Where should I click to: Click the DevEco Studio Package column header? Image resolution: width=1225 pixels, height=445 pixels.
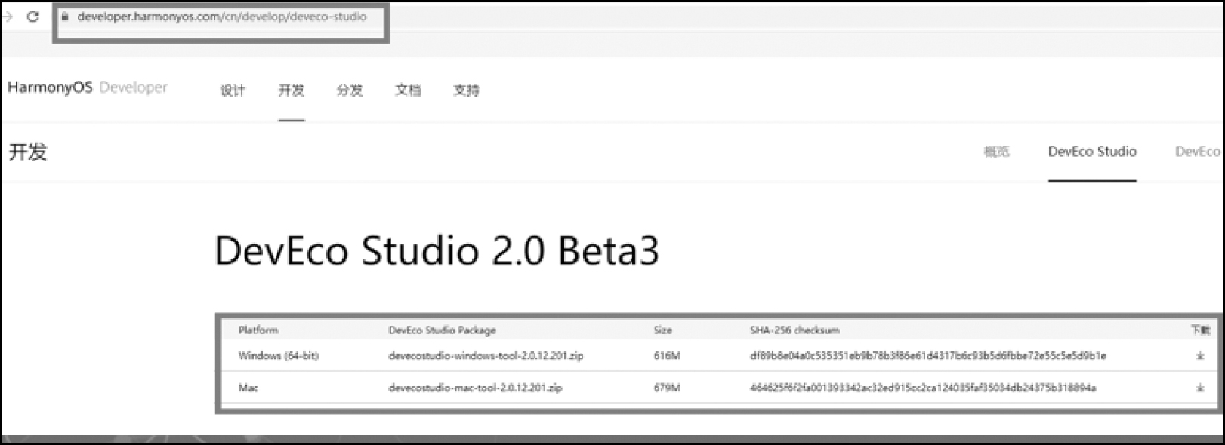click(442, 330)
